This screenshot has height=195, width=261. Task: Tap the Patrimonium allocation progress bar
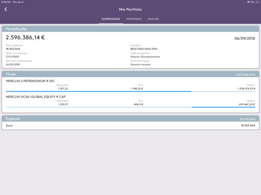click(130, 91)
